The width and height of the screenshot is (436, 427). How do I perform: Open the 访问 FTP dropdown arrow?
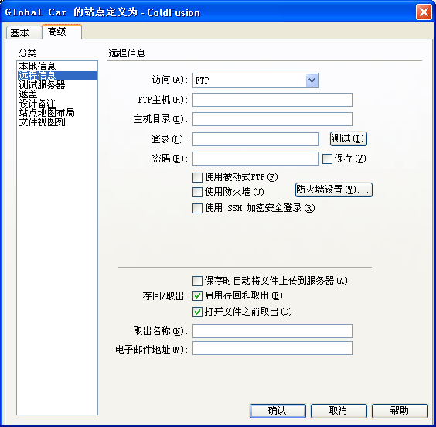click(x=312, y=80)
